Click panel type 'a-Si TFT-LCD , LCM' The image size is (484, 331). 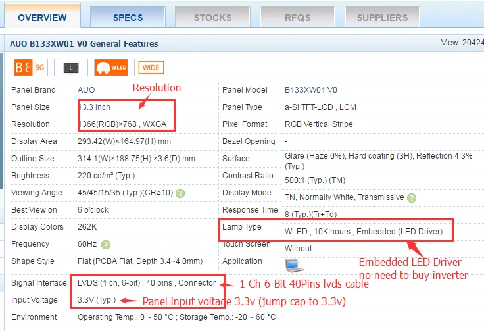pyautogui.click(x=320, y=107)
